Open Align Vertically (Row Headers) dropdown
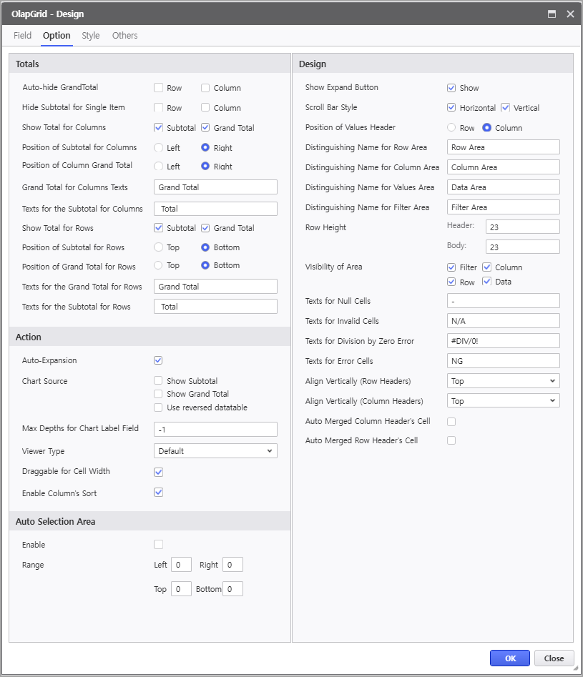The height and width of the screenshot is (677, 583). point(504,381)
